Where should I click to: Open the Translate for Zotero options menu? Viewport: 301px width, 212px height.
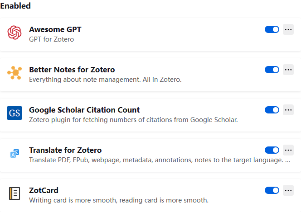[x=288, y=150]
